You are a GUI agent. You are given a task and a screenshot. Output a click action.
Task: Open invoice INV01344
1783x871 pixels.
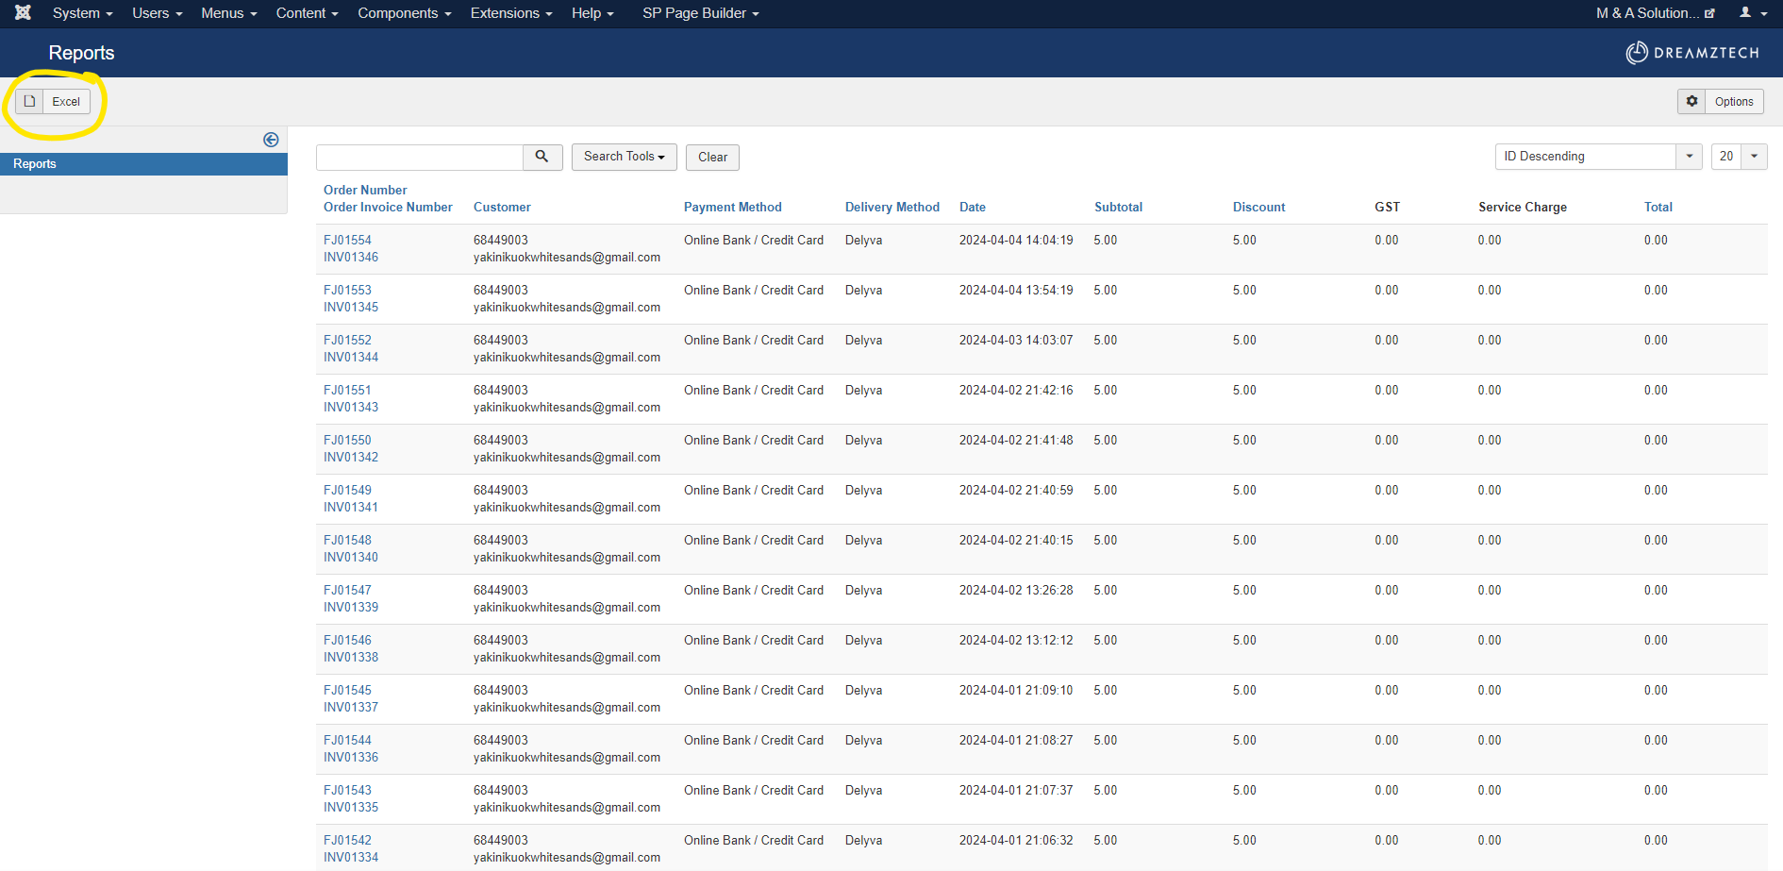tap(351, 357)
